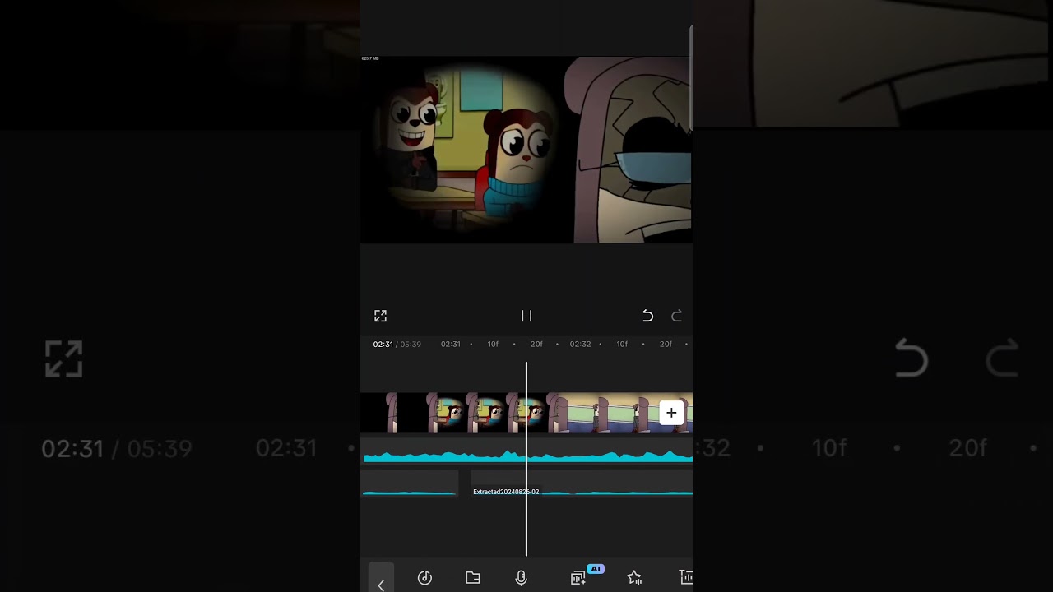Tap the video preview area
Viewport: 1053px width, 592px height.
click(526, 150)
